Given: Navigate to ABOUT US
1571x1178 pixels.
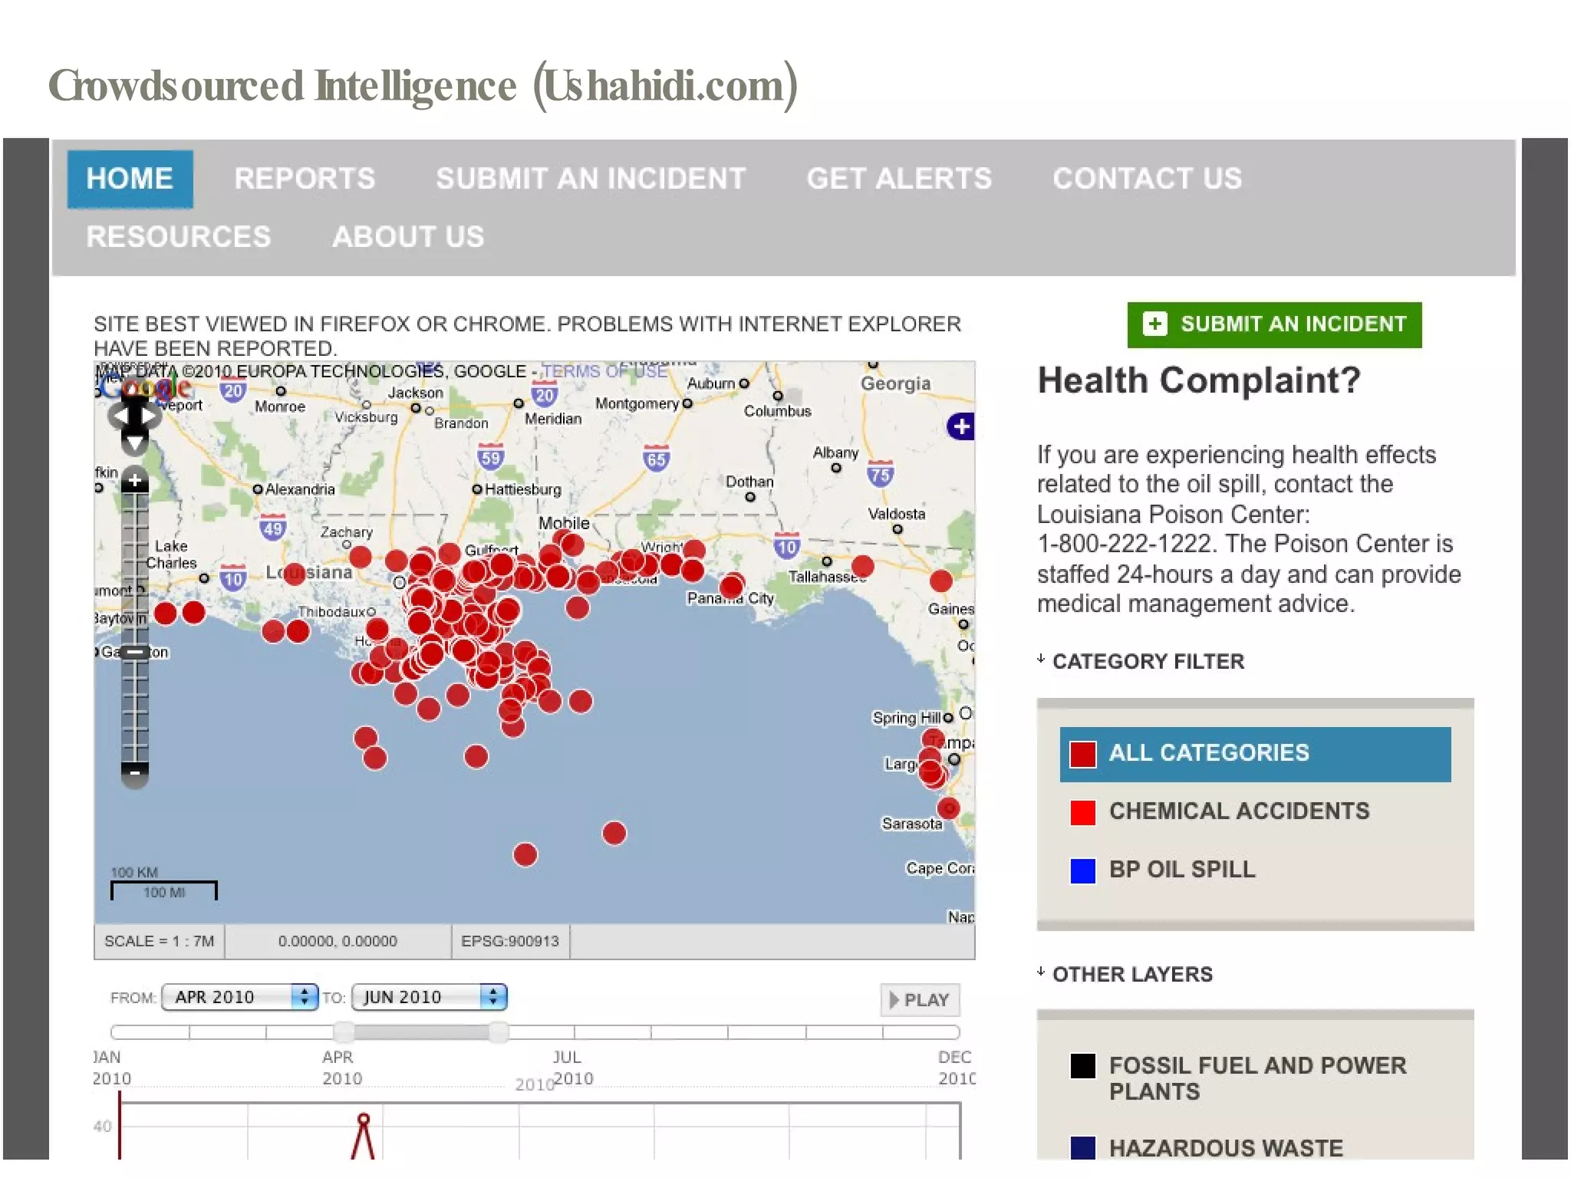Looking at the screenshot, I should [x=408, y=236].
